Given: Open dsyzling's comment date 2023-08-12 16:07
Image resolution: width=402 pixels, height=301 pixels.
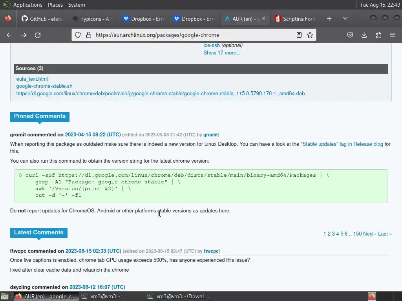Looking at the screenshot, I should 97,287.
